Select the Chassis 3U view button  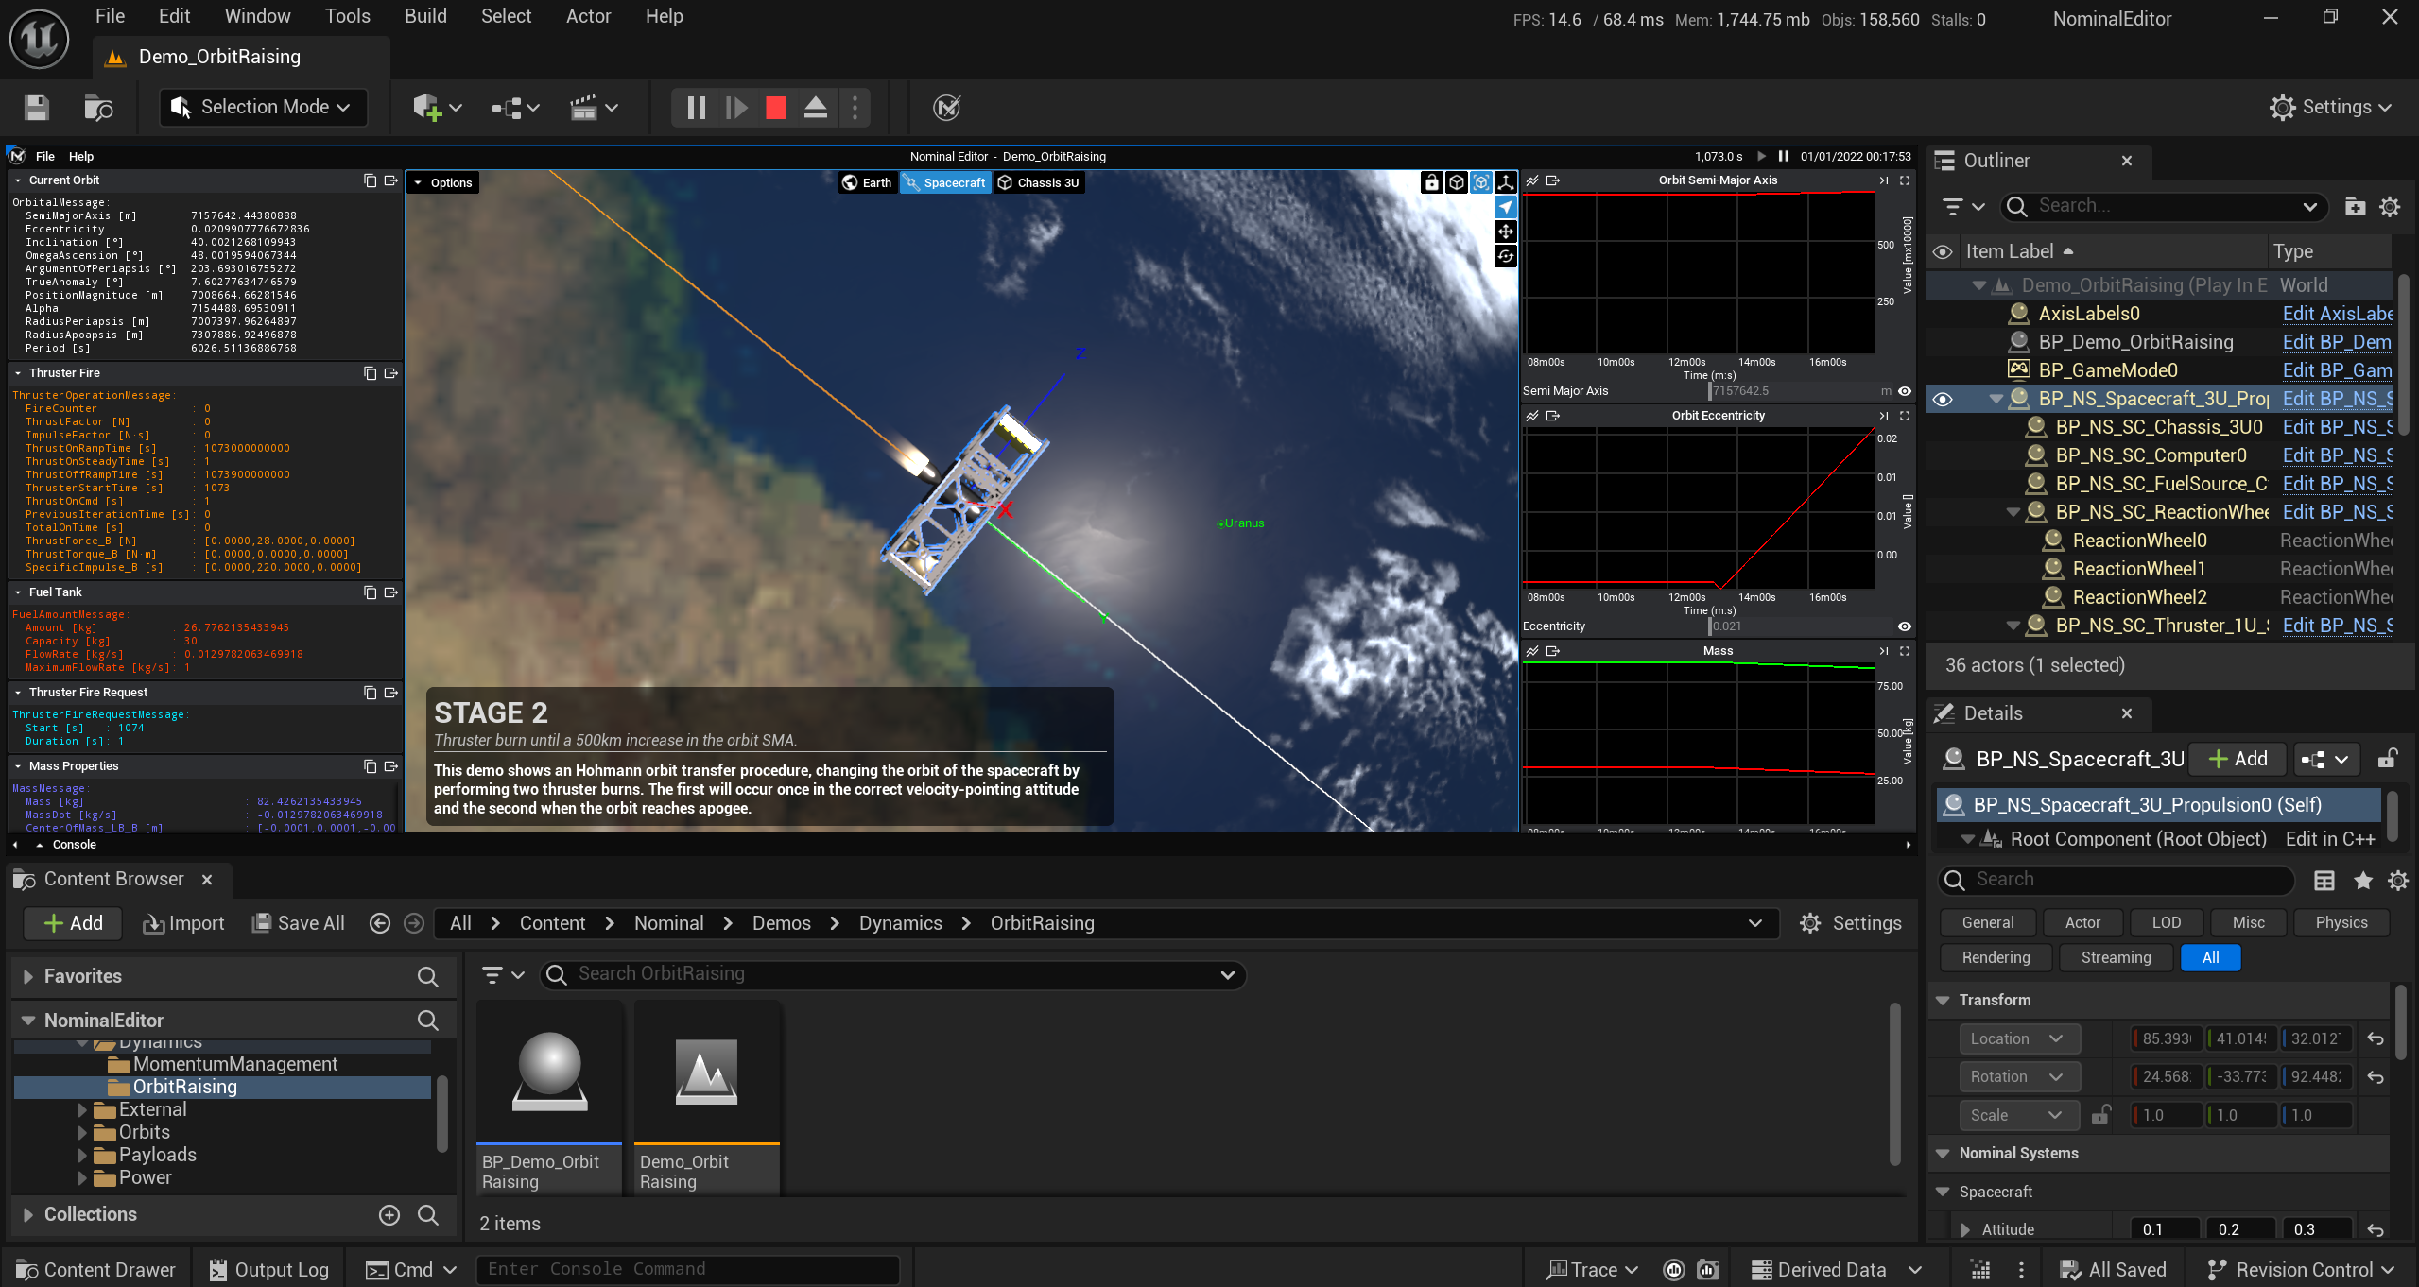tap(1038, 182)
